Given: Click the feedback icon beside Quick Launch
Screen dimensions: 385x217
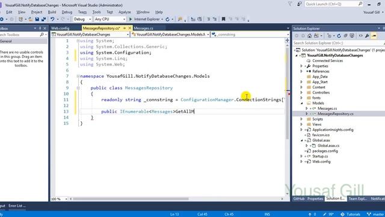Looking at the screenshot, I should [x=300, y=4].
